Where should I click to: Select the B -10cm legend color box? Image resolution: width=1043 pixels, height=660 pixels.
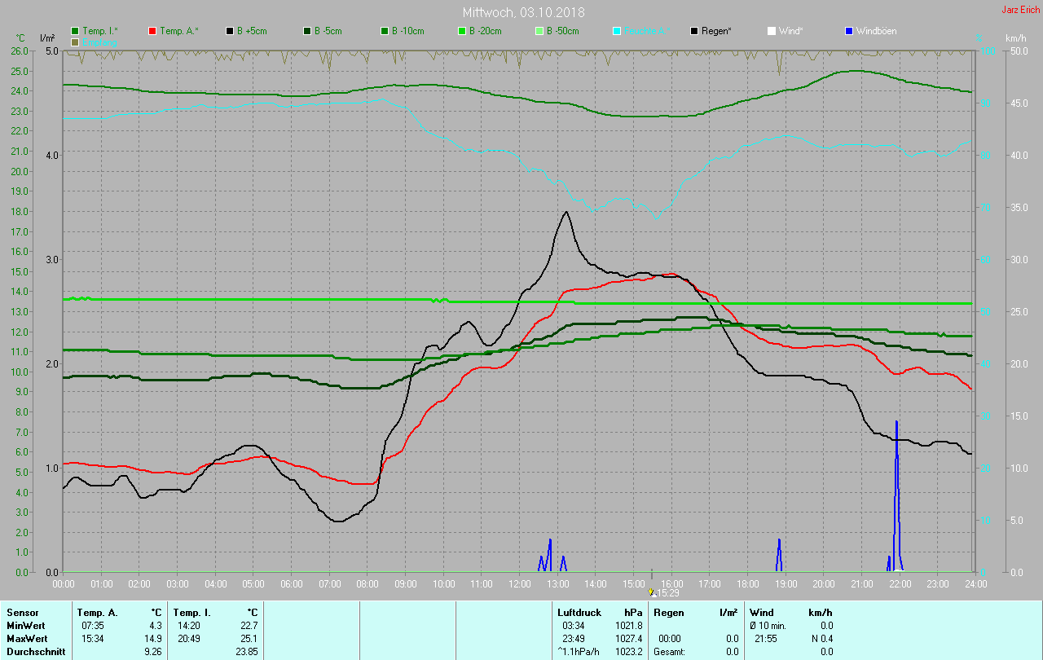[384, 31]
